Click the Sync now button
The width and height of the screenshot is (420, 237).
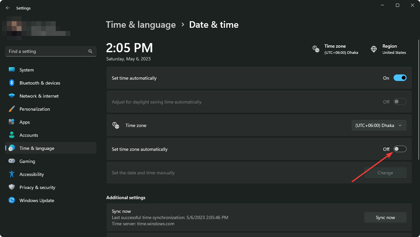[x=385, y=217]
